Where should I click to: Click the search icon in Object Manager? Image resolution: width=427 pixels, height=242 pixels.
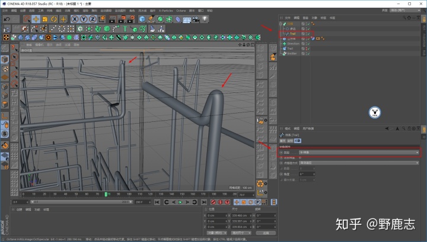tap(404, 18)
